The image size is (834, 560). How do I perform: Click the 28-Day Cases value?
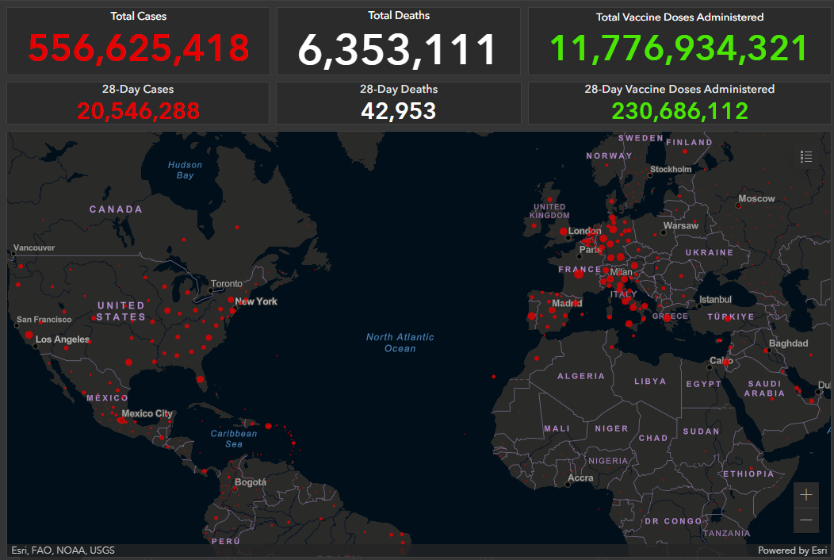138,110
